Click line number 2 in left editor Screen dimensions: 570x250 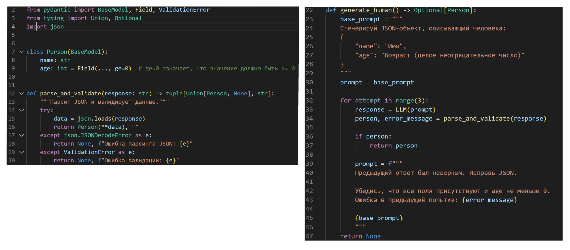(13, 10)
